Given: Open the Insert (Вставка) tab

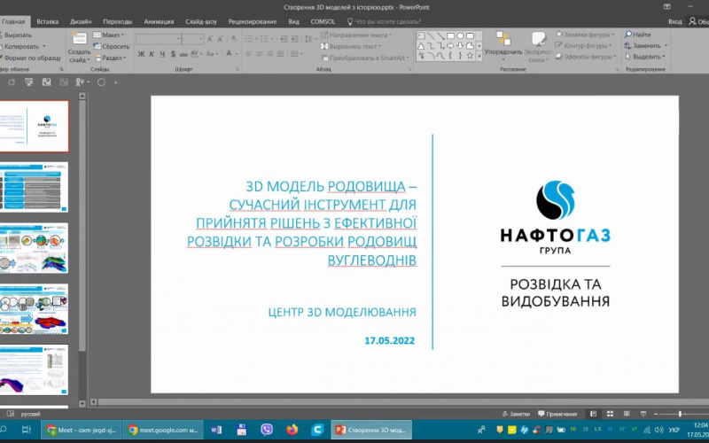Looking at the screenshot, I should click(48, 21).
